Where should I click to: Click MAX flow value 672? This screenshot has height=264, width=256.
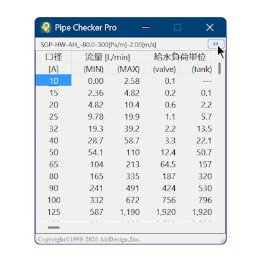click(133, 200)
